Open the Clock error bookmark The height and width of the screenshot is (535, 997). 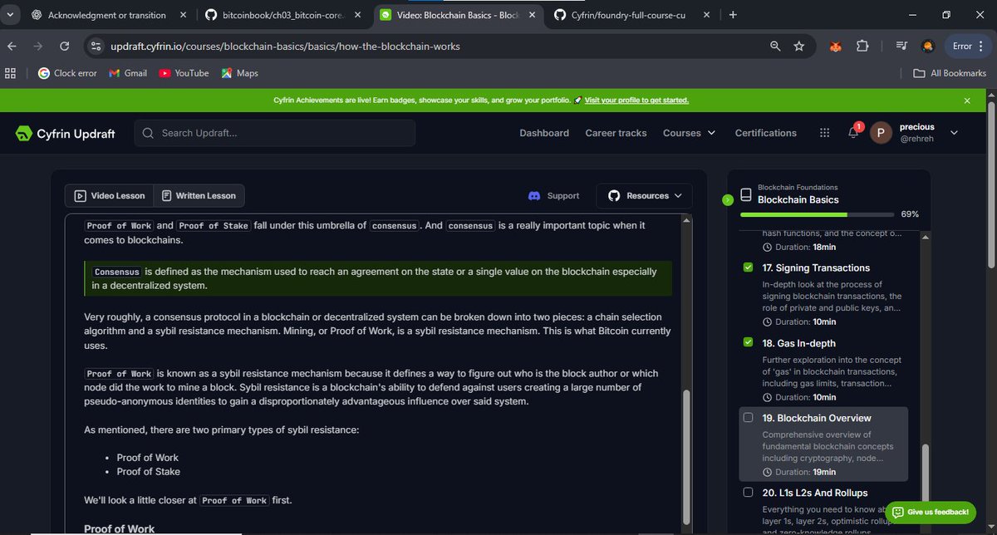click(x=67, y=73)
